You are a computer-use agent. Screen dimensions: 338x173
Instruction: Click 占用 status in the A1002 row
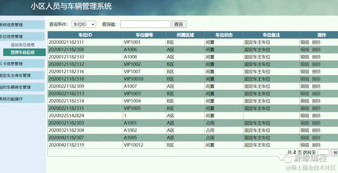210,130
